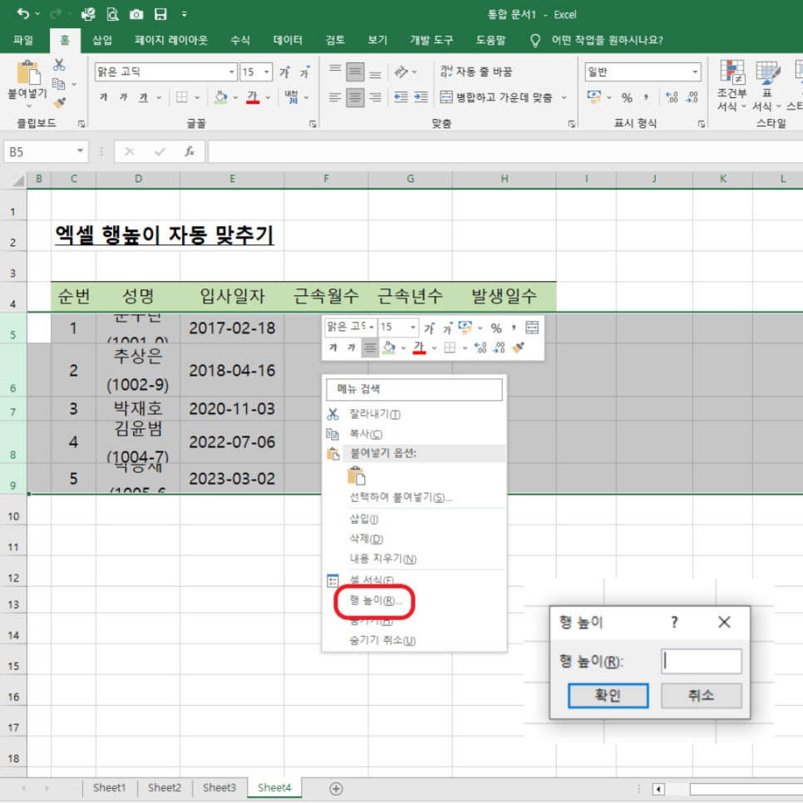The image size is (803, 803).
Task: Toggle 자동 줄 바꿈 wrap text
Action: point(475,71)
